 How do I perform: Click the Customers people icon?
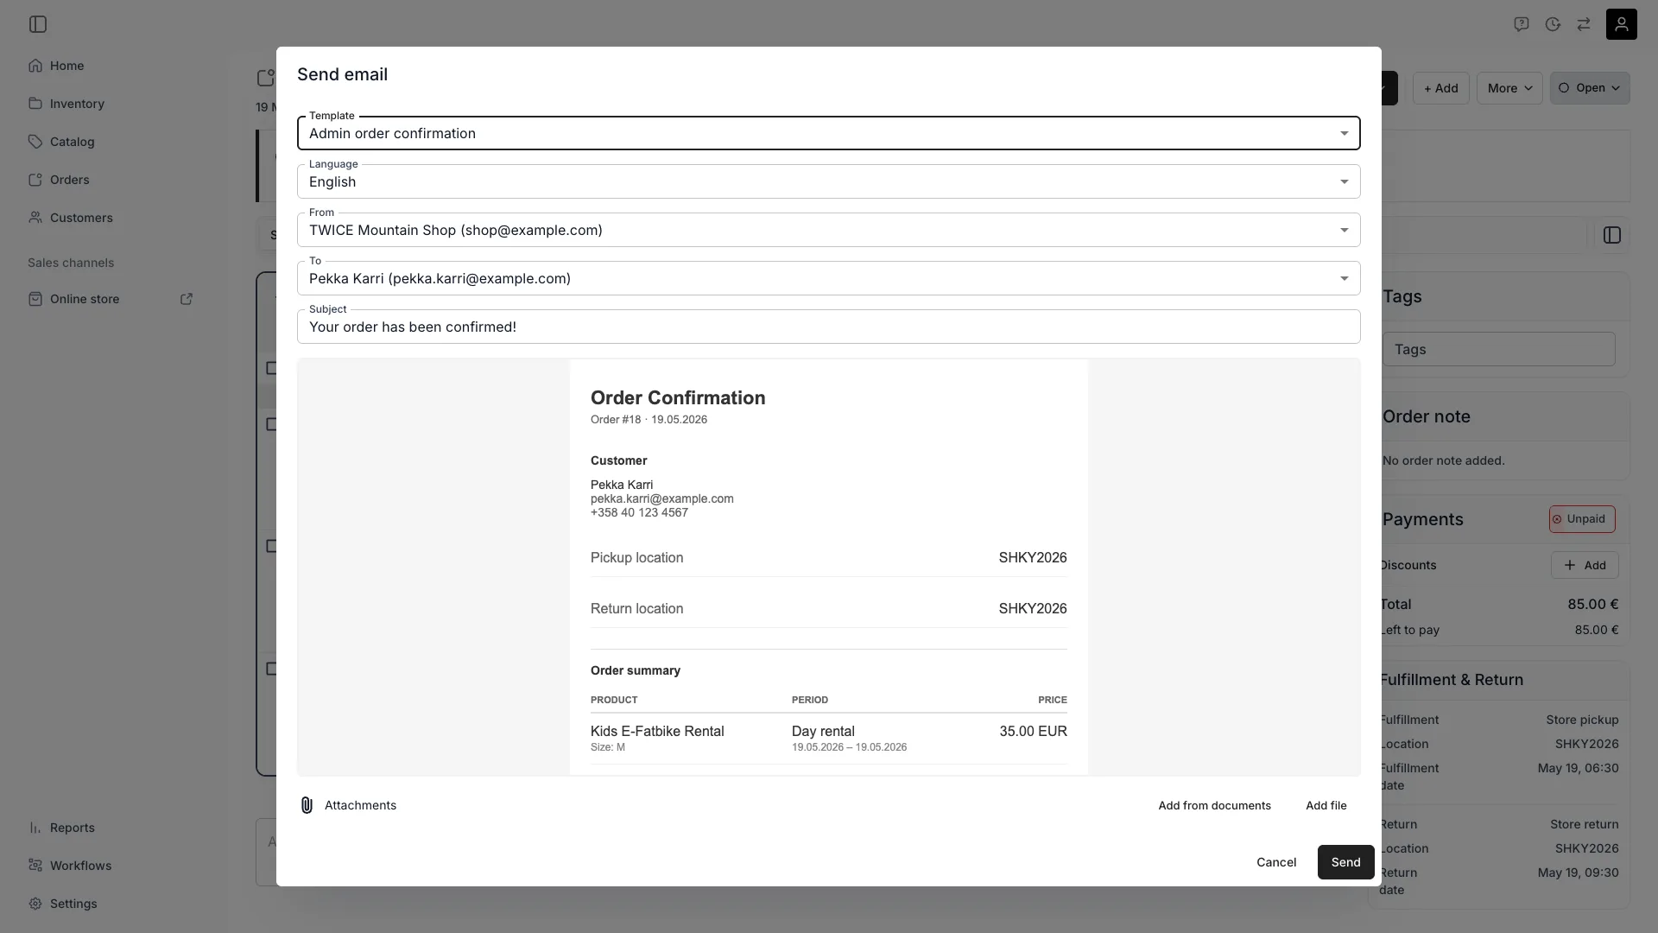[x=35, y=218]
